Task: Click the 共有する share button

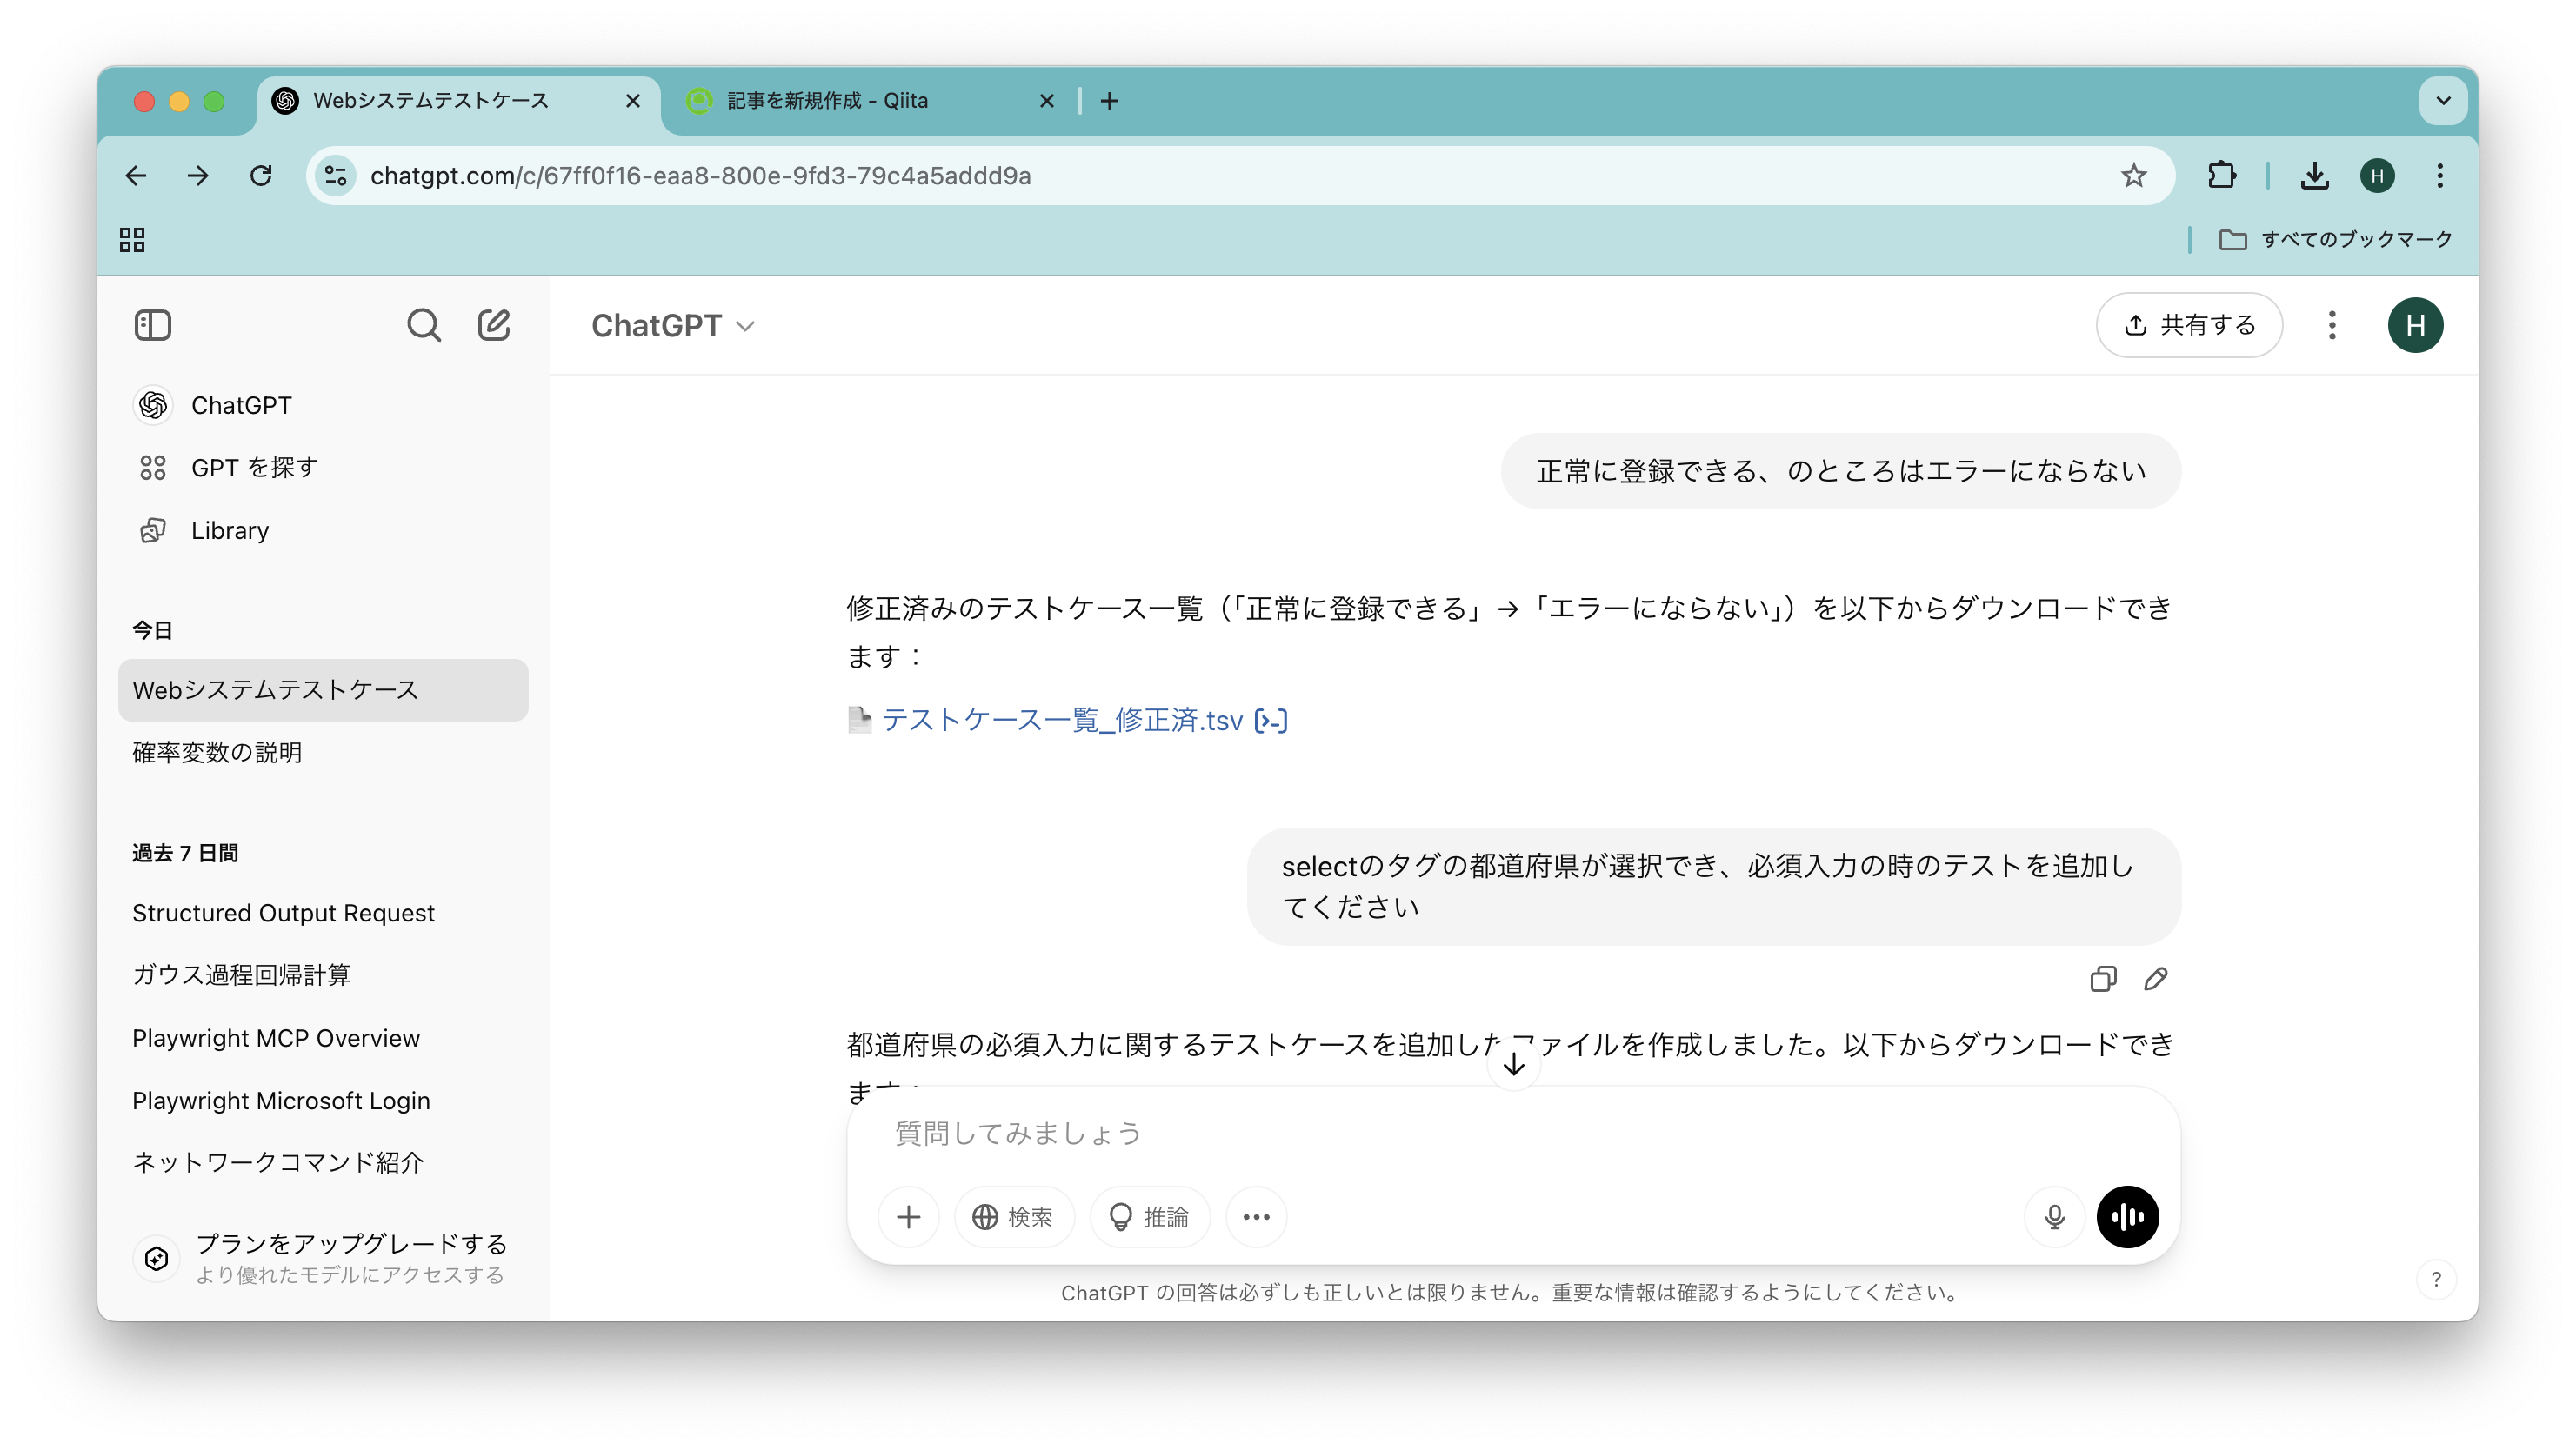Action: click(x=2189, y=325)
